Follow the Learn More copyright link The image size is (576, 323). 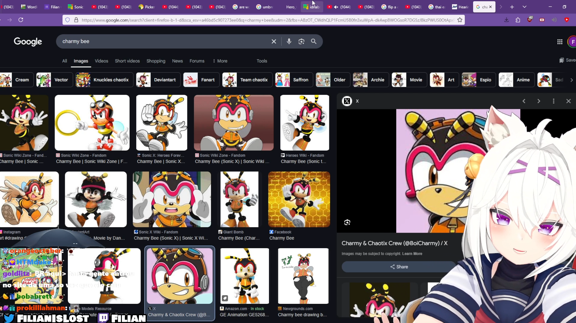pos(412,254)
